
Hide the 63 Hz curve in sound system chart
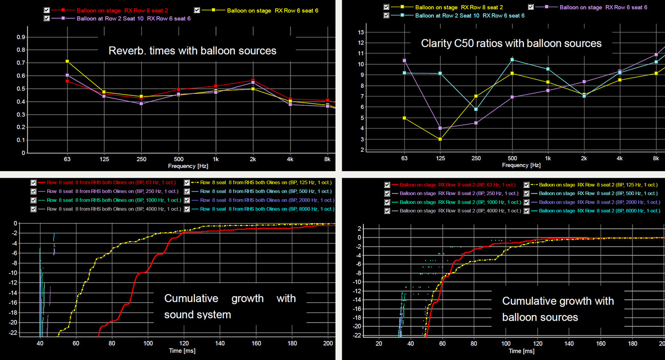tap(34, 182)
